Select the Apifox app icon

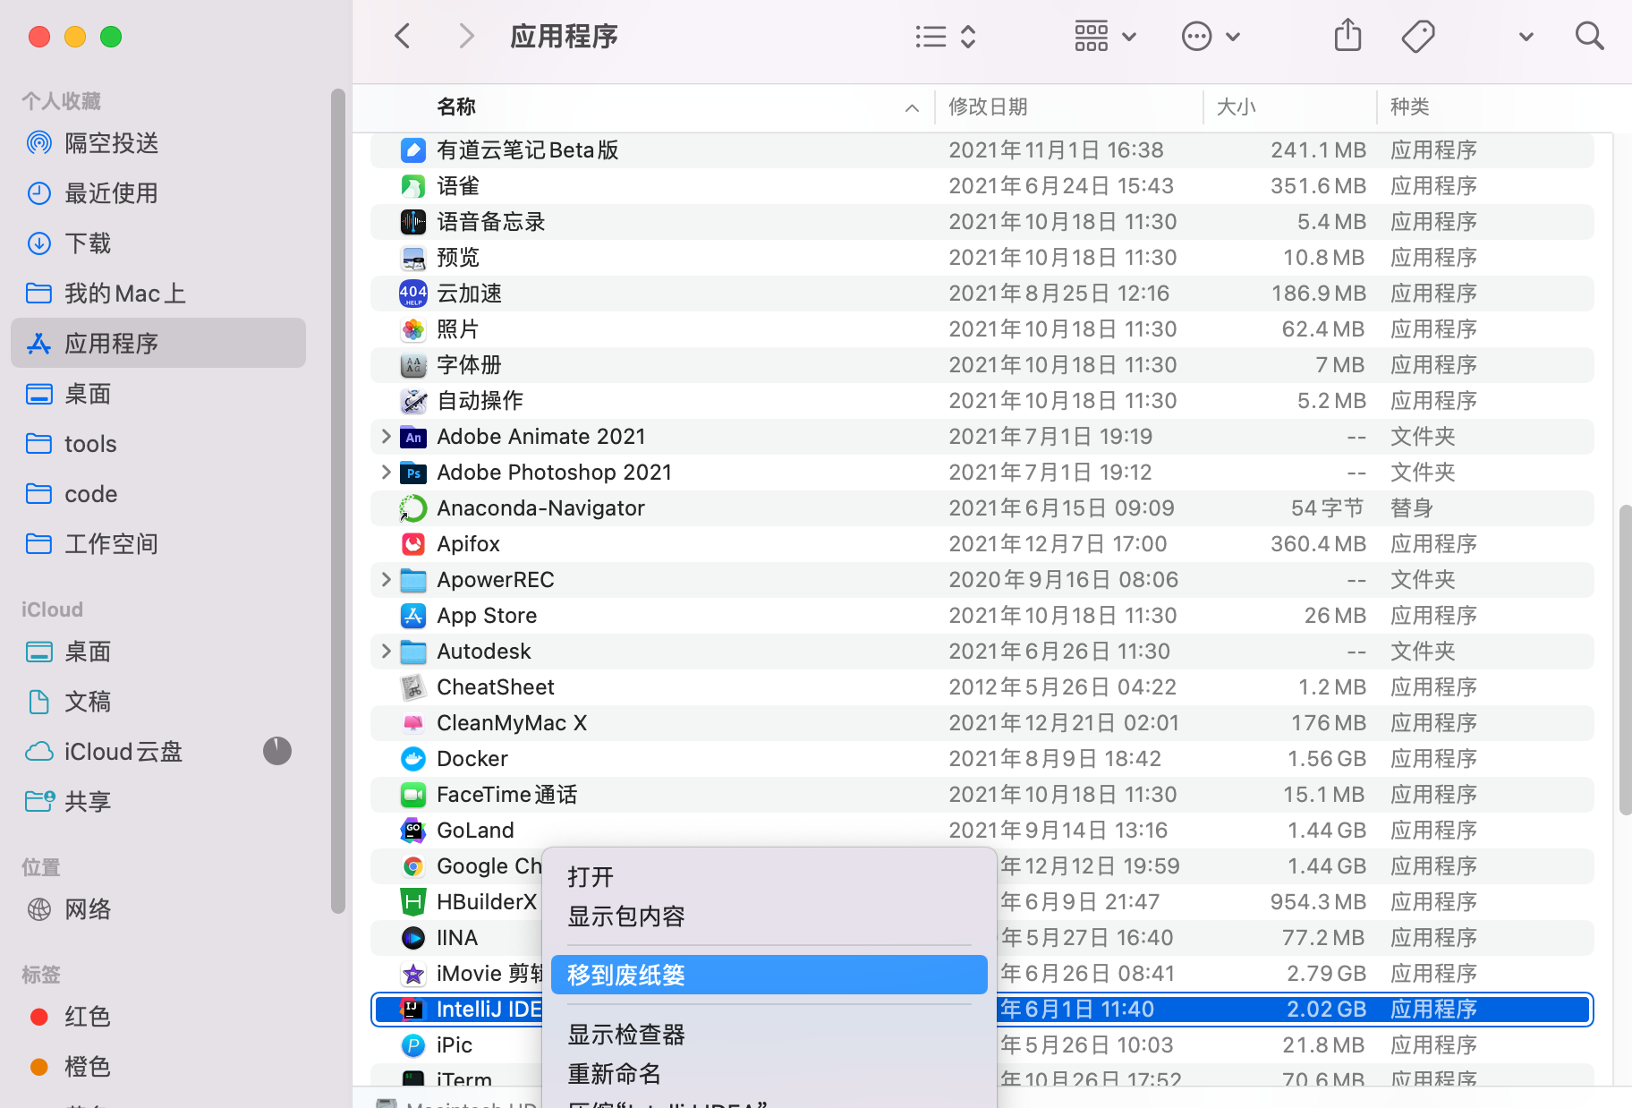point(412,543)
